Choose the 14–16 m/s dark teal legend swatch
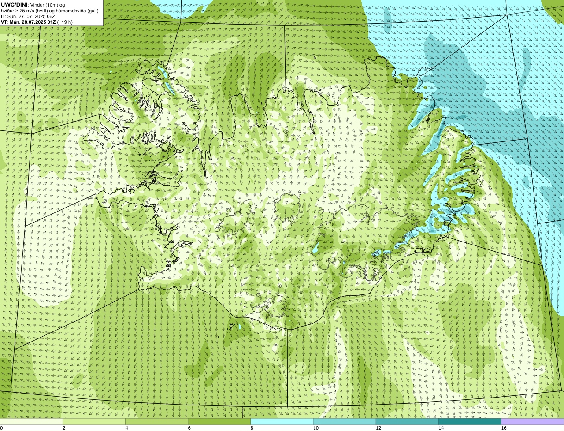Image resolution: width=564 pixels, height=431 pixels. 470,422
